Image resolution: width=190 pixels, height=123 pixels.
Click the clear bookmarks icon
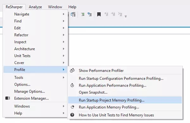(x=120, y=14)
